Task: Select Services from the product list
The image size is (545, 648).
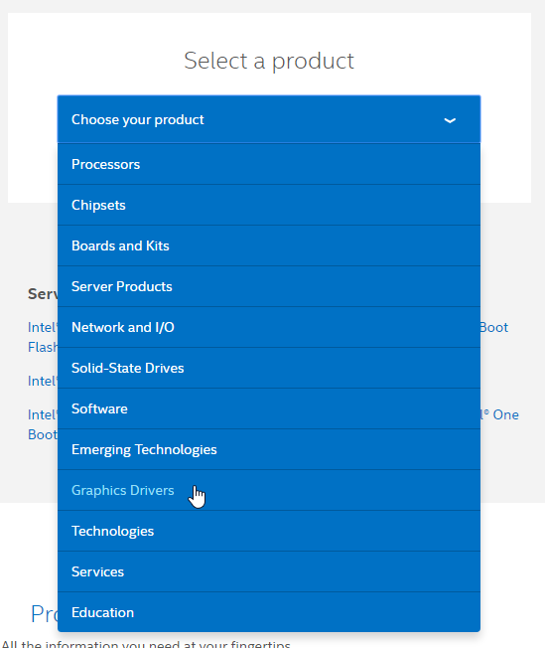Action: (269, 571)
